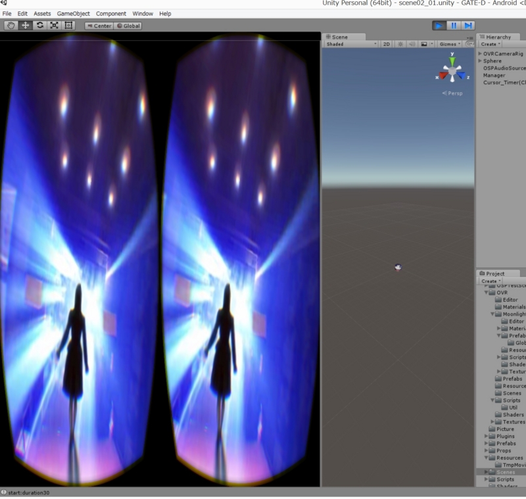Click status bar message start:duration30

[x=28, y=492]
